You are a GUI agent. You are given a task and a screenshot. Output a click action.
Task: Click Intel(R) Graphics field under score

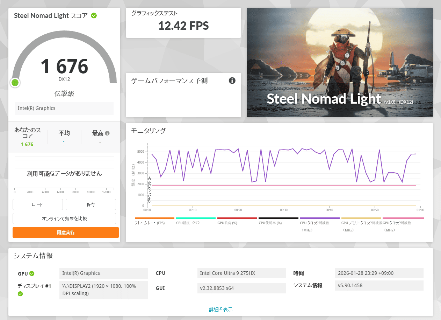pyautogui.click(x=64, y=108)
